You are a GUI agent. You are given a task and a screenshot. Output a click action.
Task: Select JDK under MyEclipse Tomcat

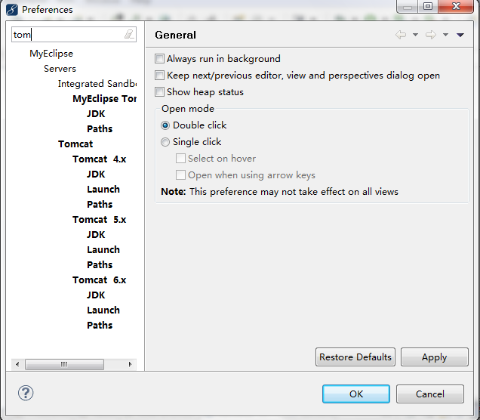point(96,113)
